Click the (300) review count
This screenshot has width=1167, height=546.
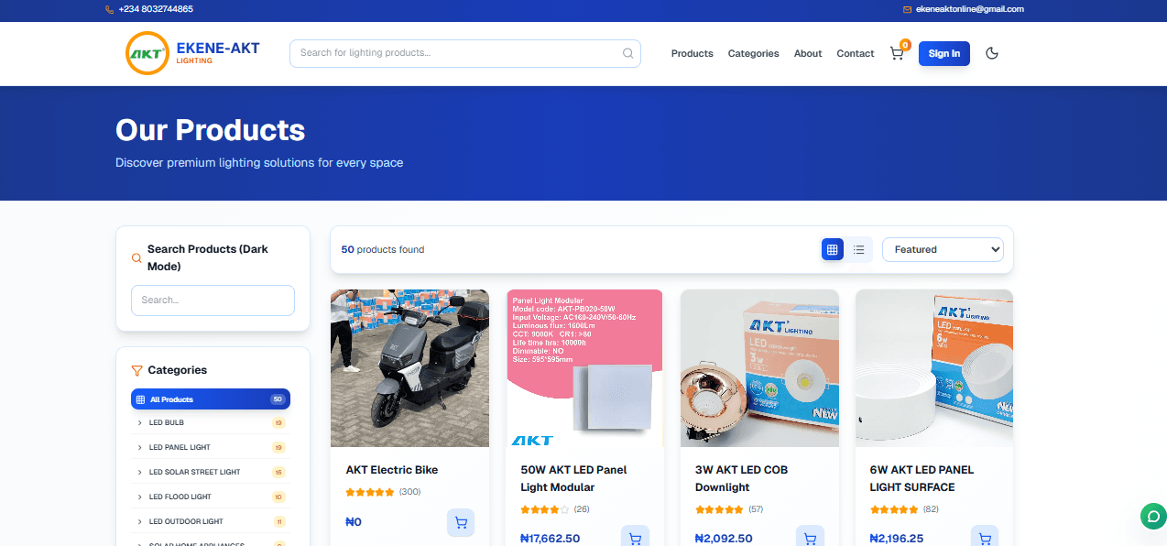click(409, 492)
